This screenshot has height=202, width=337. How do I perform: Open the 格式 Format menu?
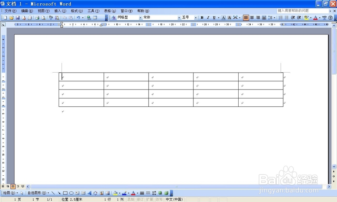pyautogui.click(x=76, y=11)
